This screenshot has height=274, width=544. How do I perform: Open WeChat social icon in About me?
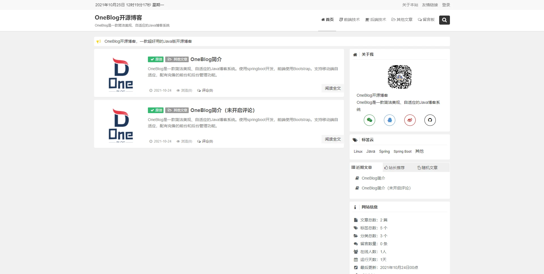[369, 120]
